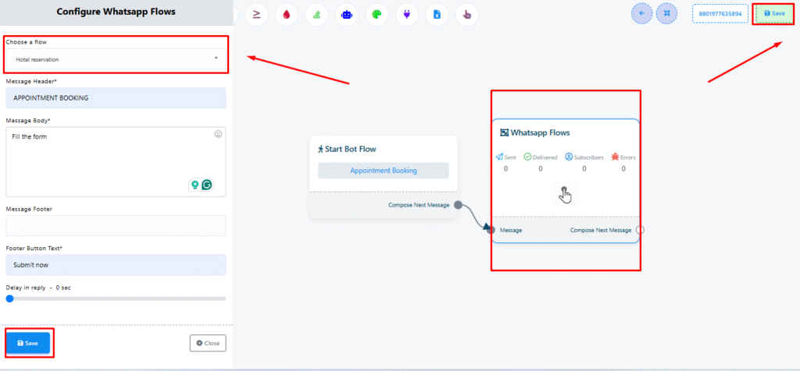Click the purple plug icon in toolbar
Screen dimensions: 800x371
pyautogui.click(x=406, y=15)
